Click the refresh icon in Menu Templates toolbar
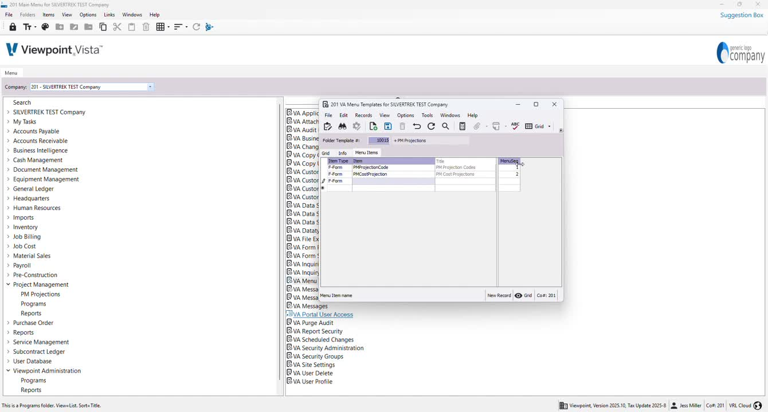Image resolution: width=768 pixels, height=412 pixels. (x=431, y=126)
